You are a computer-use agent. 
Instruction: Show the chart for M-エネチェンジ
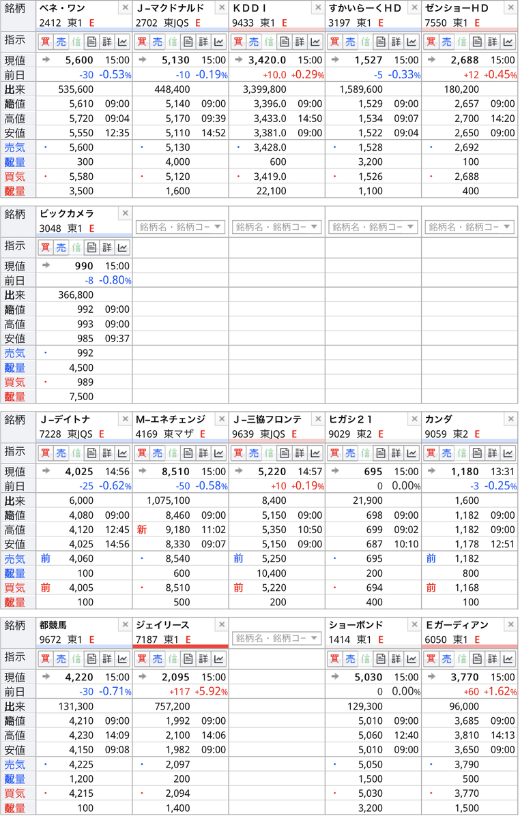pos(219,453)
